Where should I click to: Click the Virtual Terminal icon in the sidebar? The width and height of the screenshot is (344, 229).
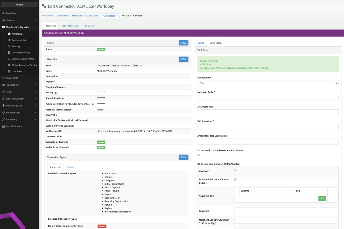(3, 127)
